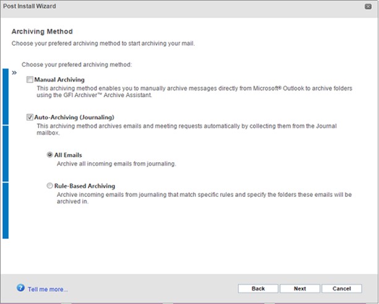This screenshot has width=379, height=304.
Task: Enable the Manual Archiving checkbox
Action: pos(30,80)
